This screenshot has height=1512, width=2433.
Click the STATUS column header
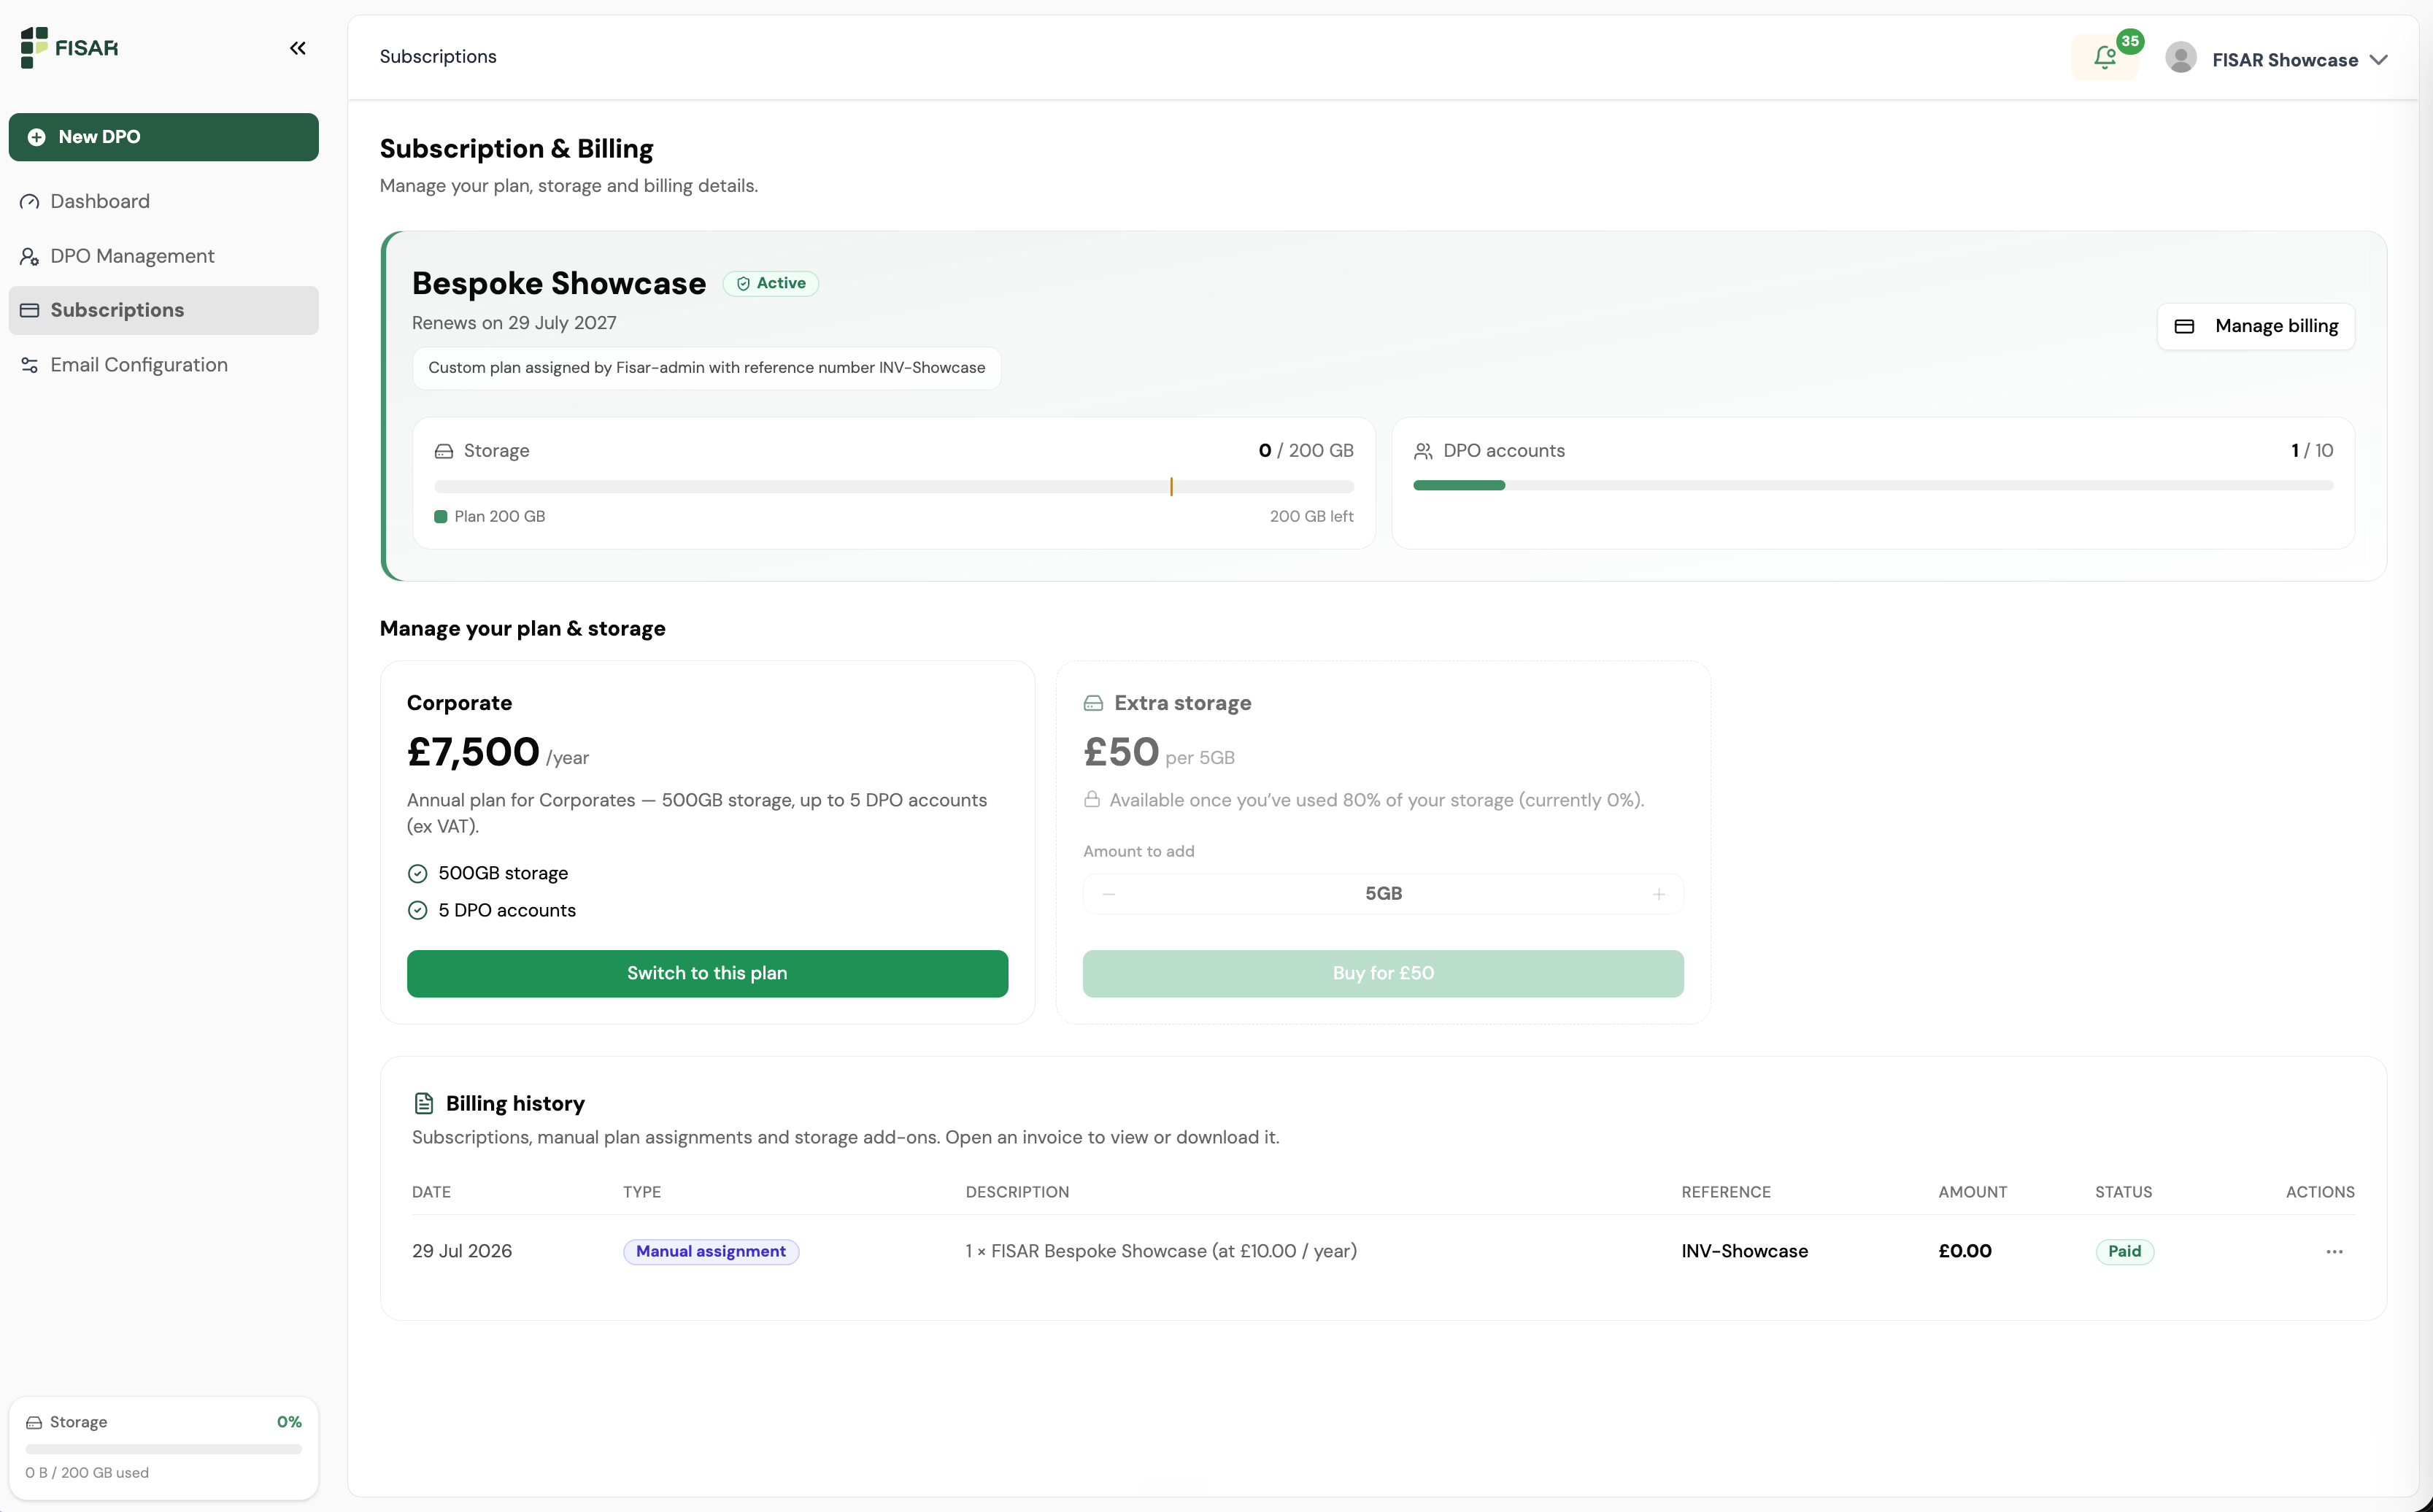tap(2124, 1192)
